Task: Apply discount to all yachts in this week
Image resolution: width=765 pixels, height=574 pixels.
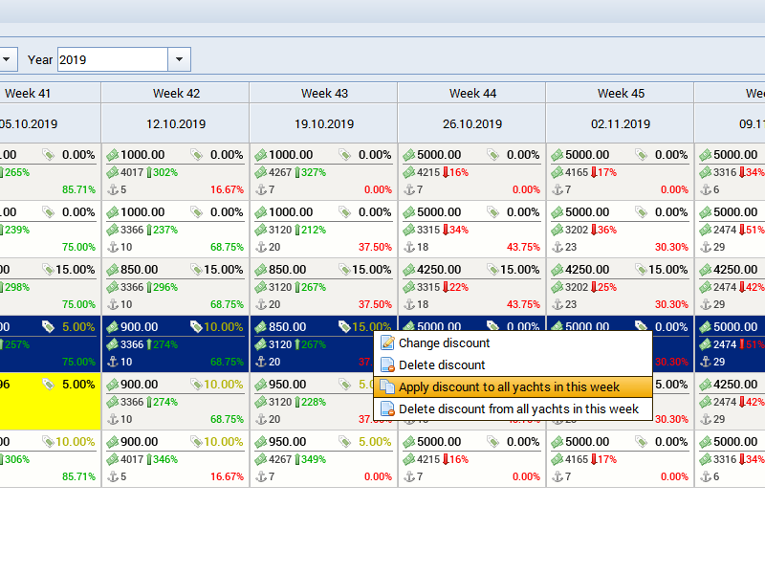Action: click(509, 387)
